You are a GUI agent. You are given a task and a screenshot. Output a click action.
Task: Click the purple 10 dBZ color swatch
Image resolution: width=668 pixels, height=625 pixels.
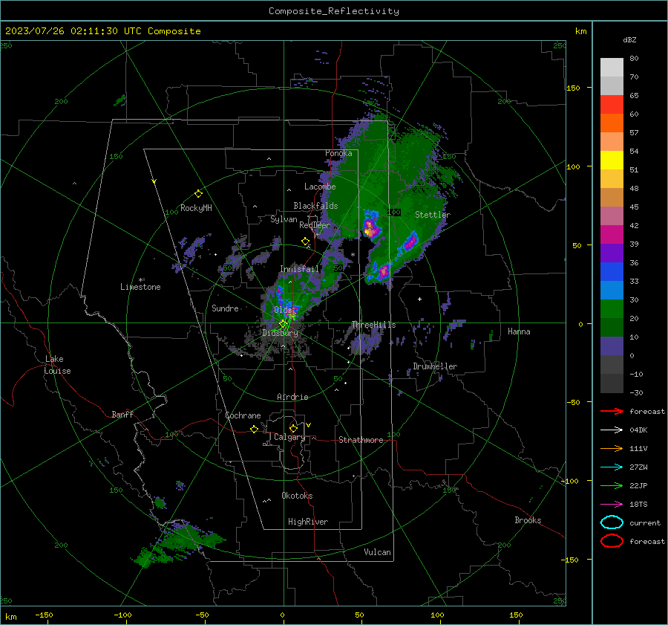tap(612, 346)
